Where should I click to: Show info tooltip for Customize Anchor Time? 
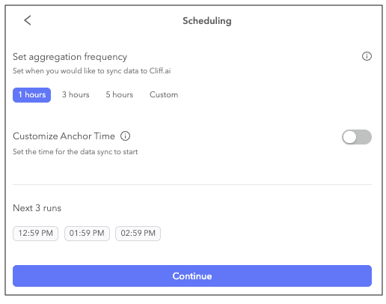(125, 136)
